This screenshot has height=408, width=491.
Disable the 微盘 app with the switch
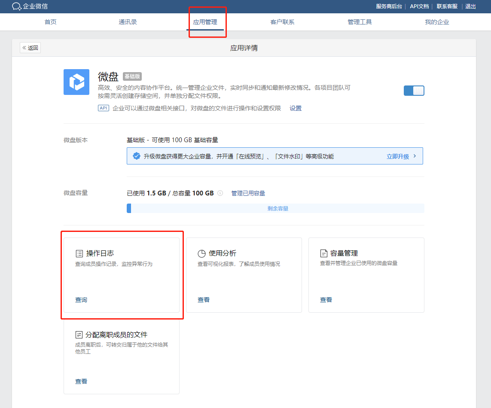(414, 91)
